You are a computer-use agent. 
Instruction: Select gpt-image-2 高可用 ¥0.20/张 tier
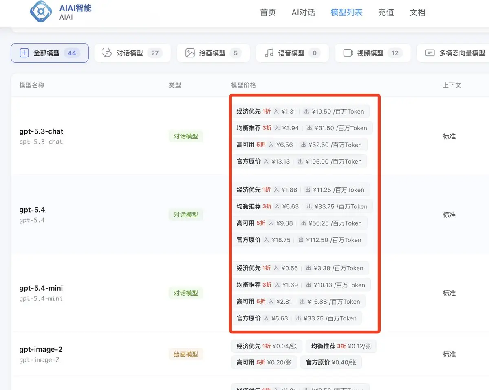(264, 362)
